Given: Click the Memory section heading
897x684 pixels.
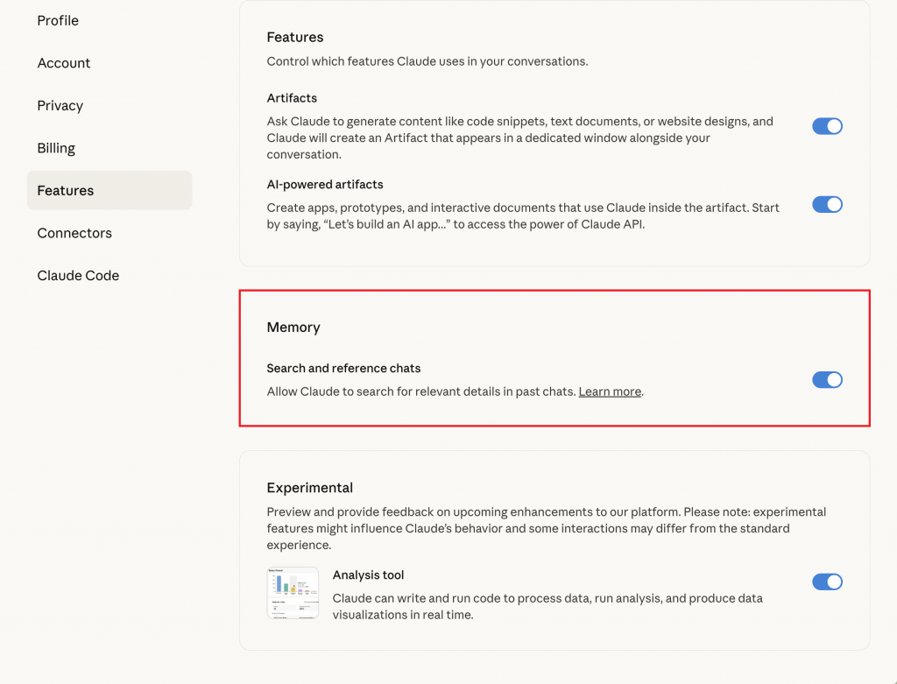Looking at the screenshot, I should pos(293,328).
